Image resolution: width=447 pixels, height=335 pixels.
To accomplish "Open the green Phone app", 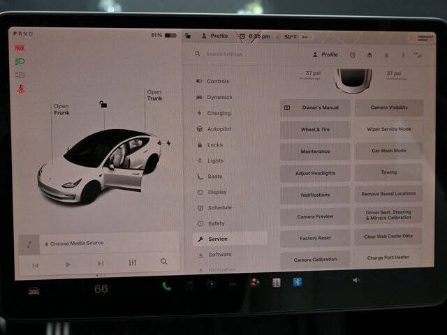I will click(166, 286).
